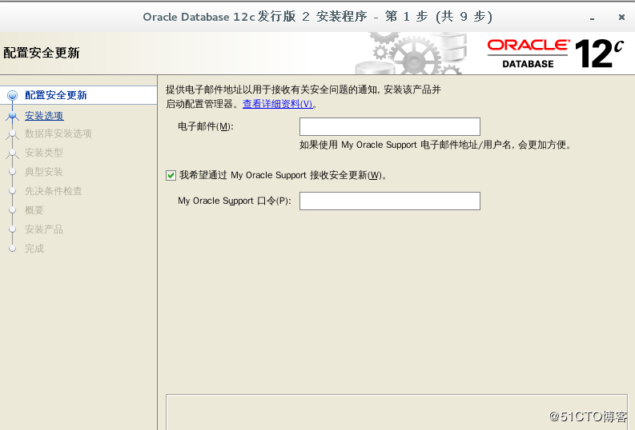Click the 典型安装 step label
635x430 pixels.
[44, 172]
